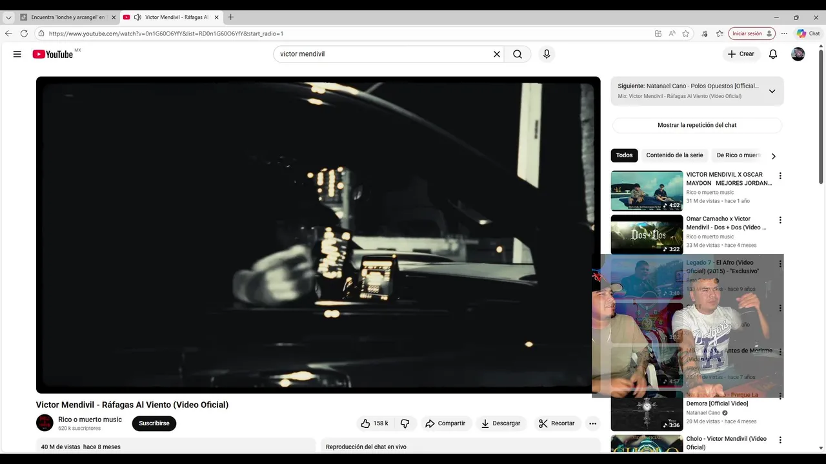Viewport: 826px width, 464px height.
Task: Open Edge settings and more menu
Action: click(x=784, y=34)
